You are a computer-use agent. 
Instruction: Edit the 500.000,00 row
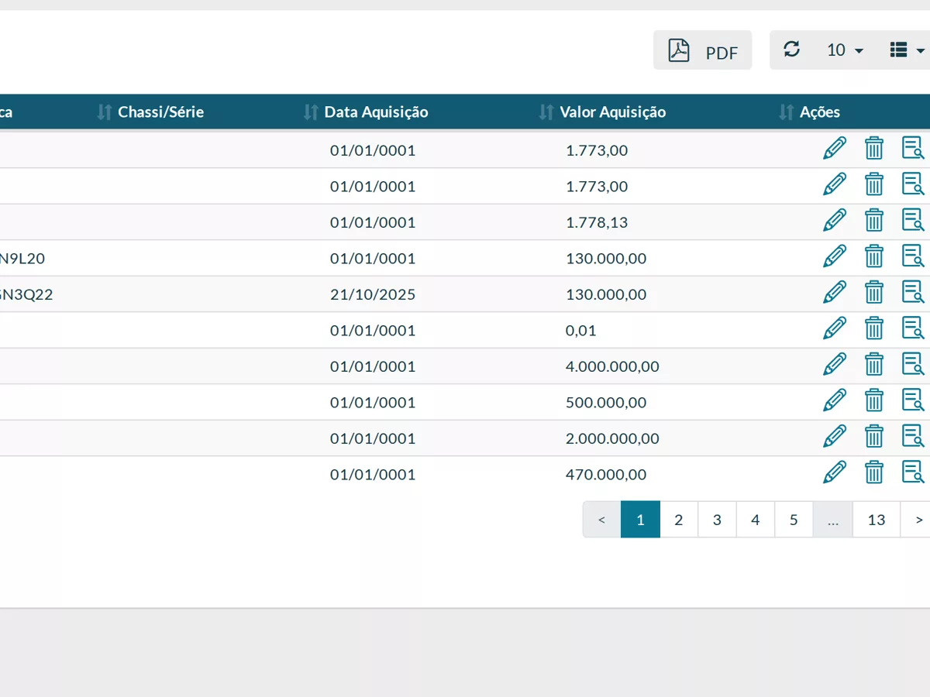point(834,400)
